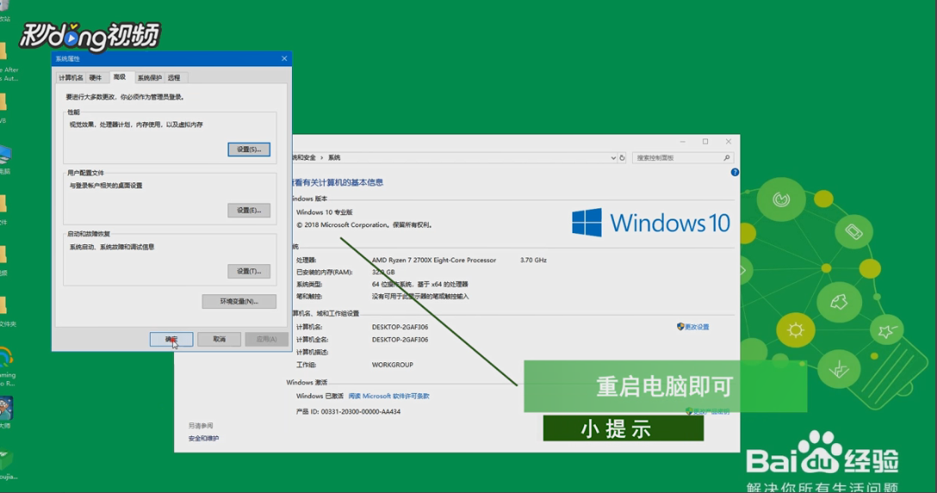The image size is (937, 493).
Task: Open 环境变量(N)... button
Action: click(x=239, y=301)
